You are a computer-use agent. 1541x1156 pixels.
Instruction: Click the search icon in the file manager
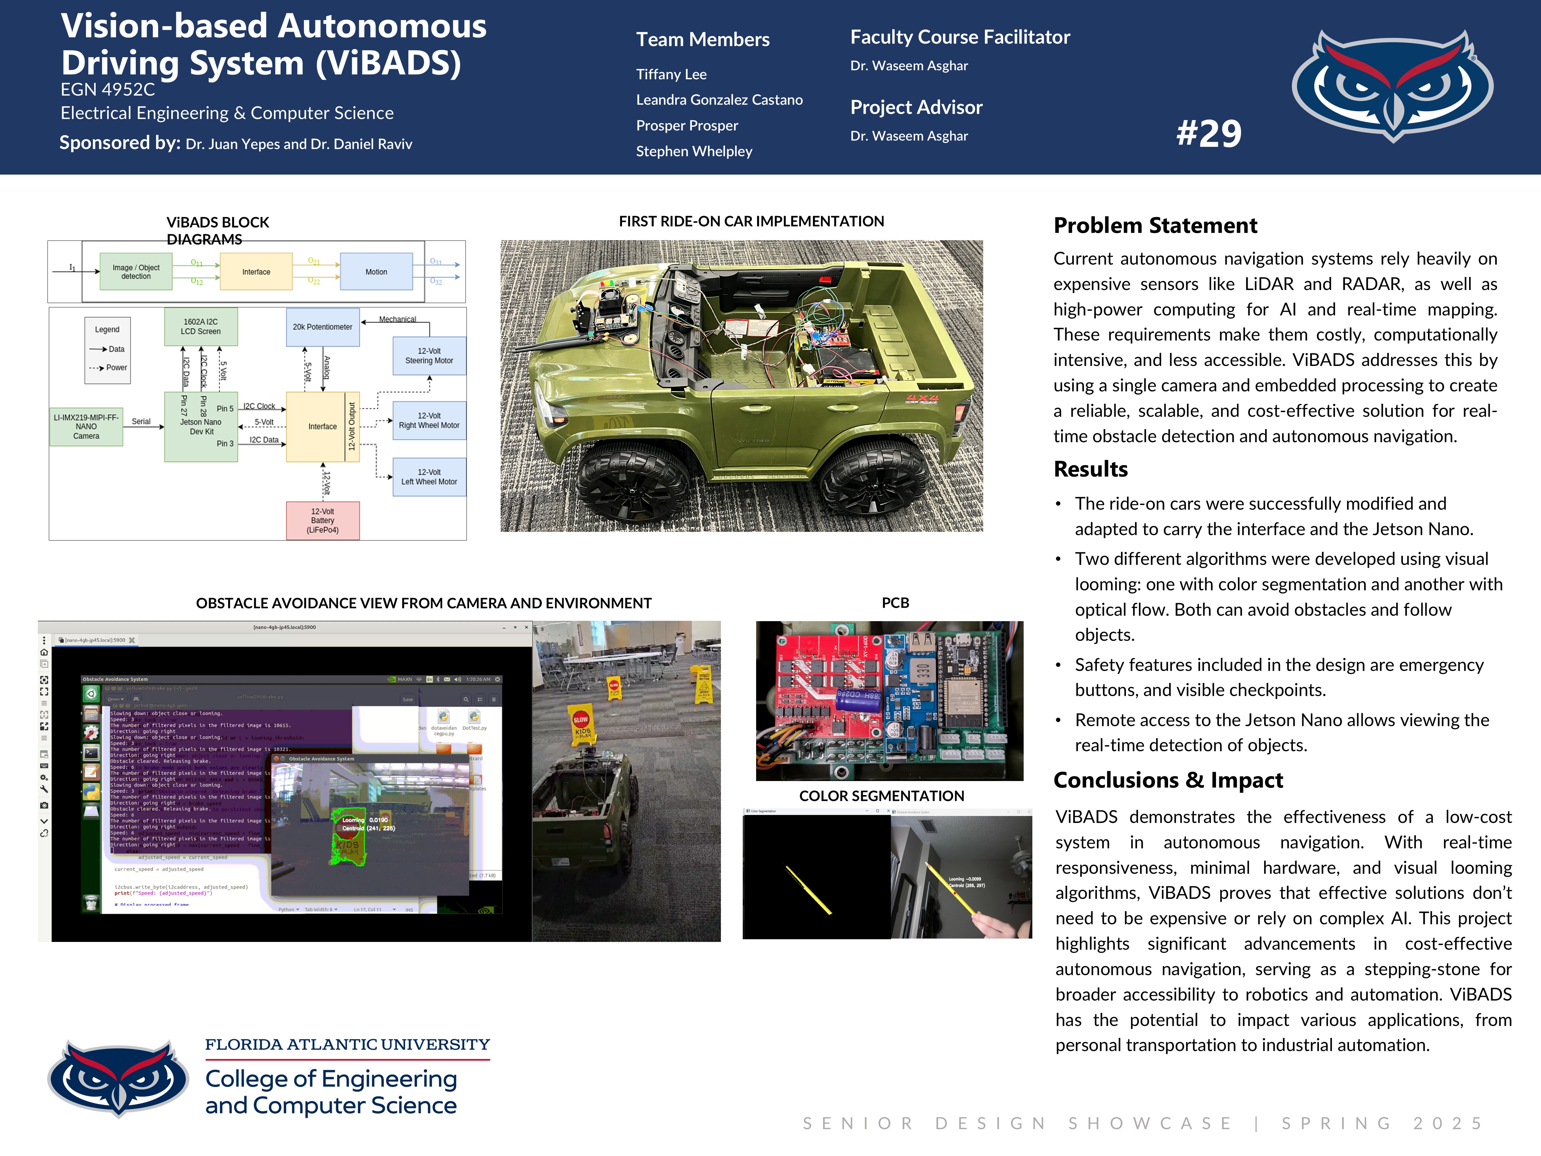pyautogui.click(x=466, y=700)
